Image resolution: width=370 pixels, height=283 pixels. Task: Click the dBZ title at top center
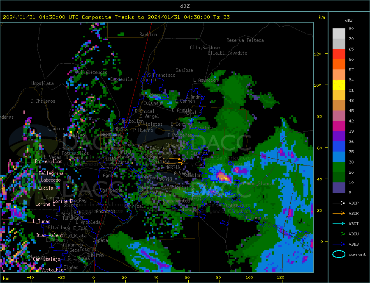point(185,6)
